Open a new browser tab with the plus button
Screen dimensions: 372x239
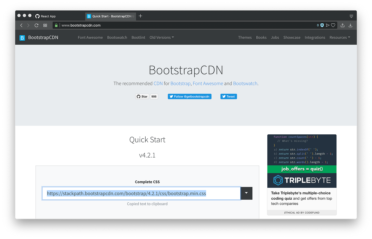point(140,16)
